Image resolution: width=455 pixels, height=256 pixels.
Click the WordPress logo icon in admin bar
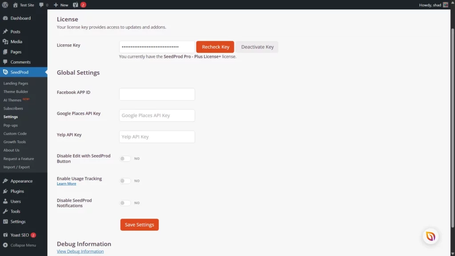point(5,5)
